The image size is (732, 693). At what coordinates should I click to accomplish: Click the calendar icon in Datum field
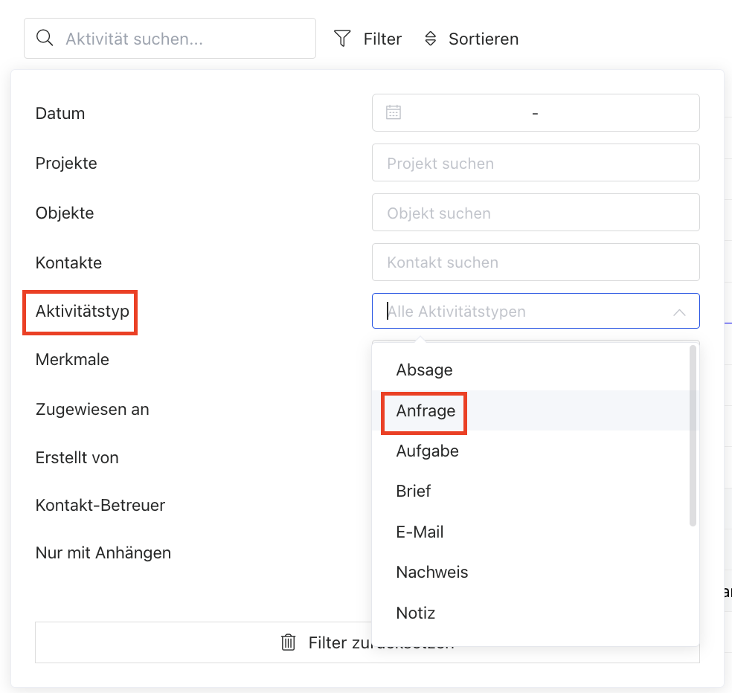tap(394, 113)
